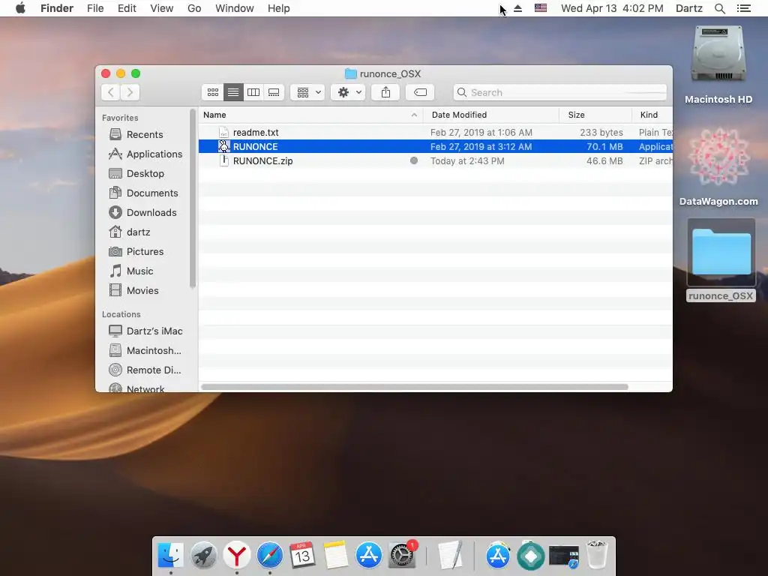
Task: Open Recents in the sidebar
Action: (145, 134)
